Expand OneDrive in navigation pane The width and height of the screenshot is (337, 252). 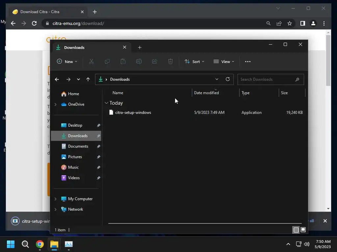point(55,104)
